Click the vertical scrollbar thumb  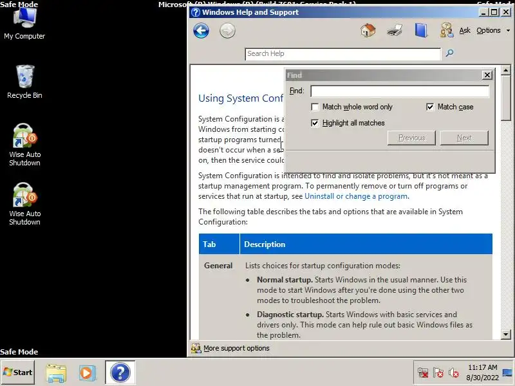tap(506, 98)
